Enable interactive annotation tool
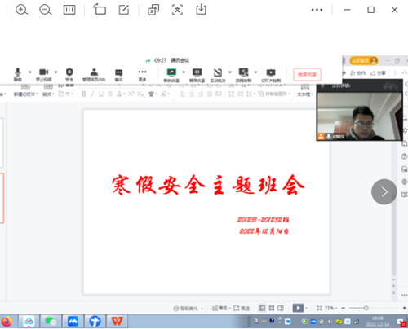Screen dimensions: 408x329 pyautogui.click(x=218, y=75)
